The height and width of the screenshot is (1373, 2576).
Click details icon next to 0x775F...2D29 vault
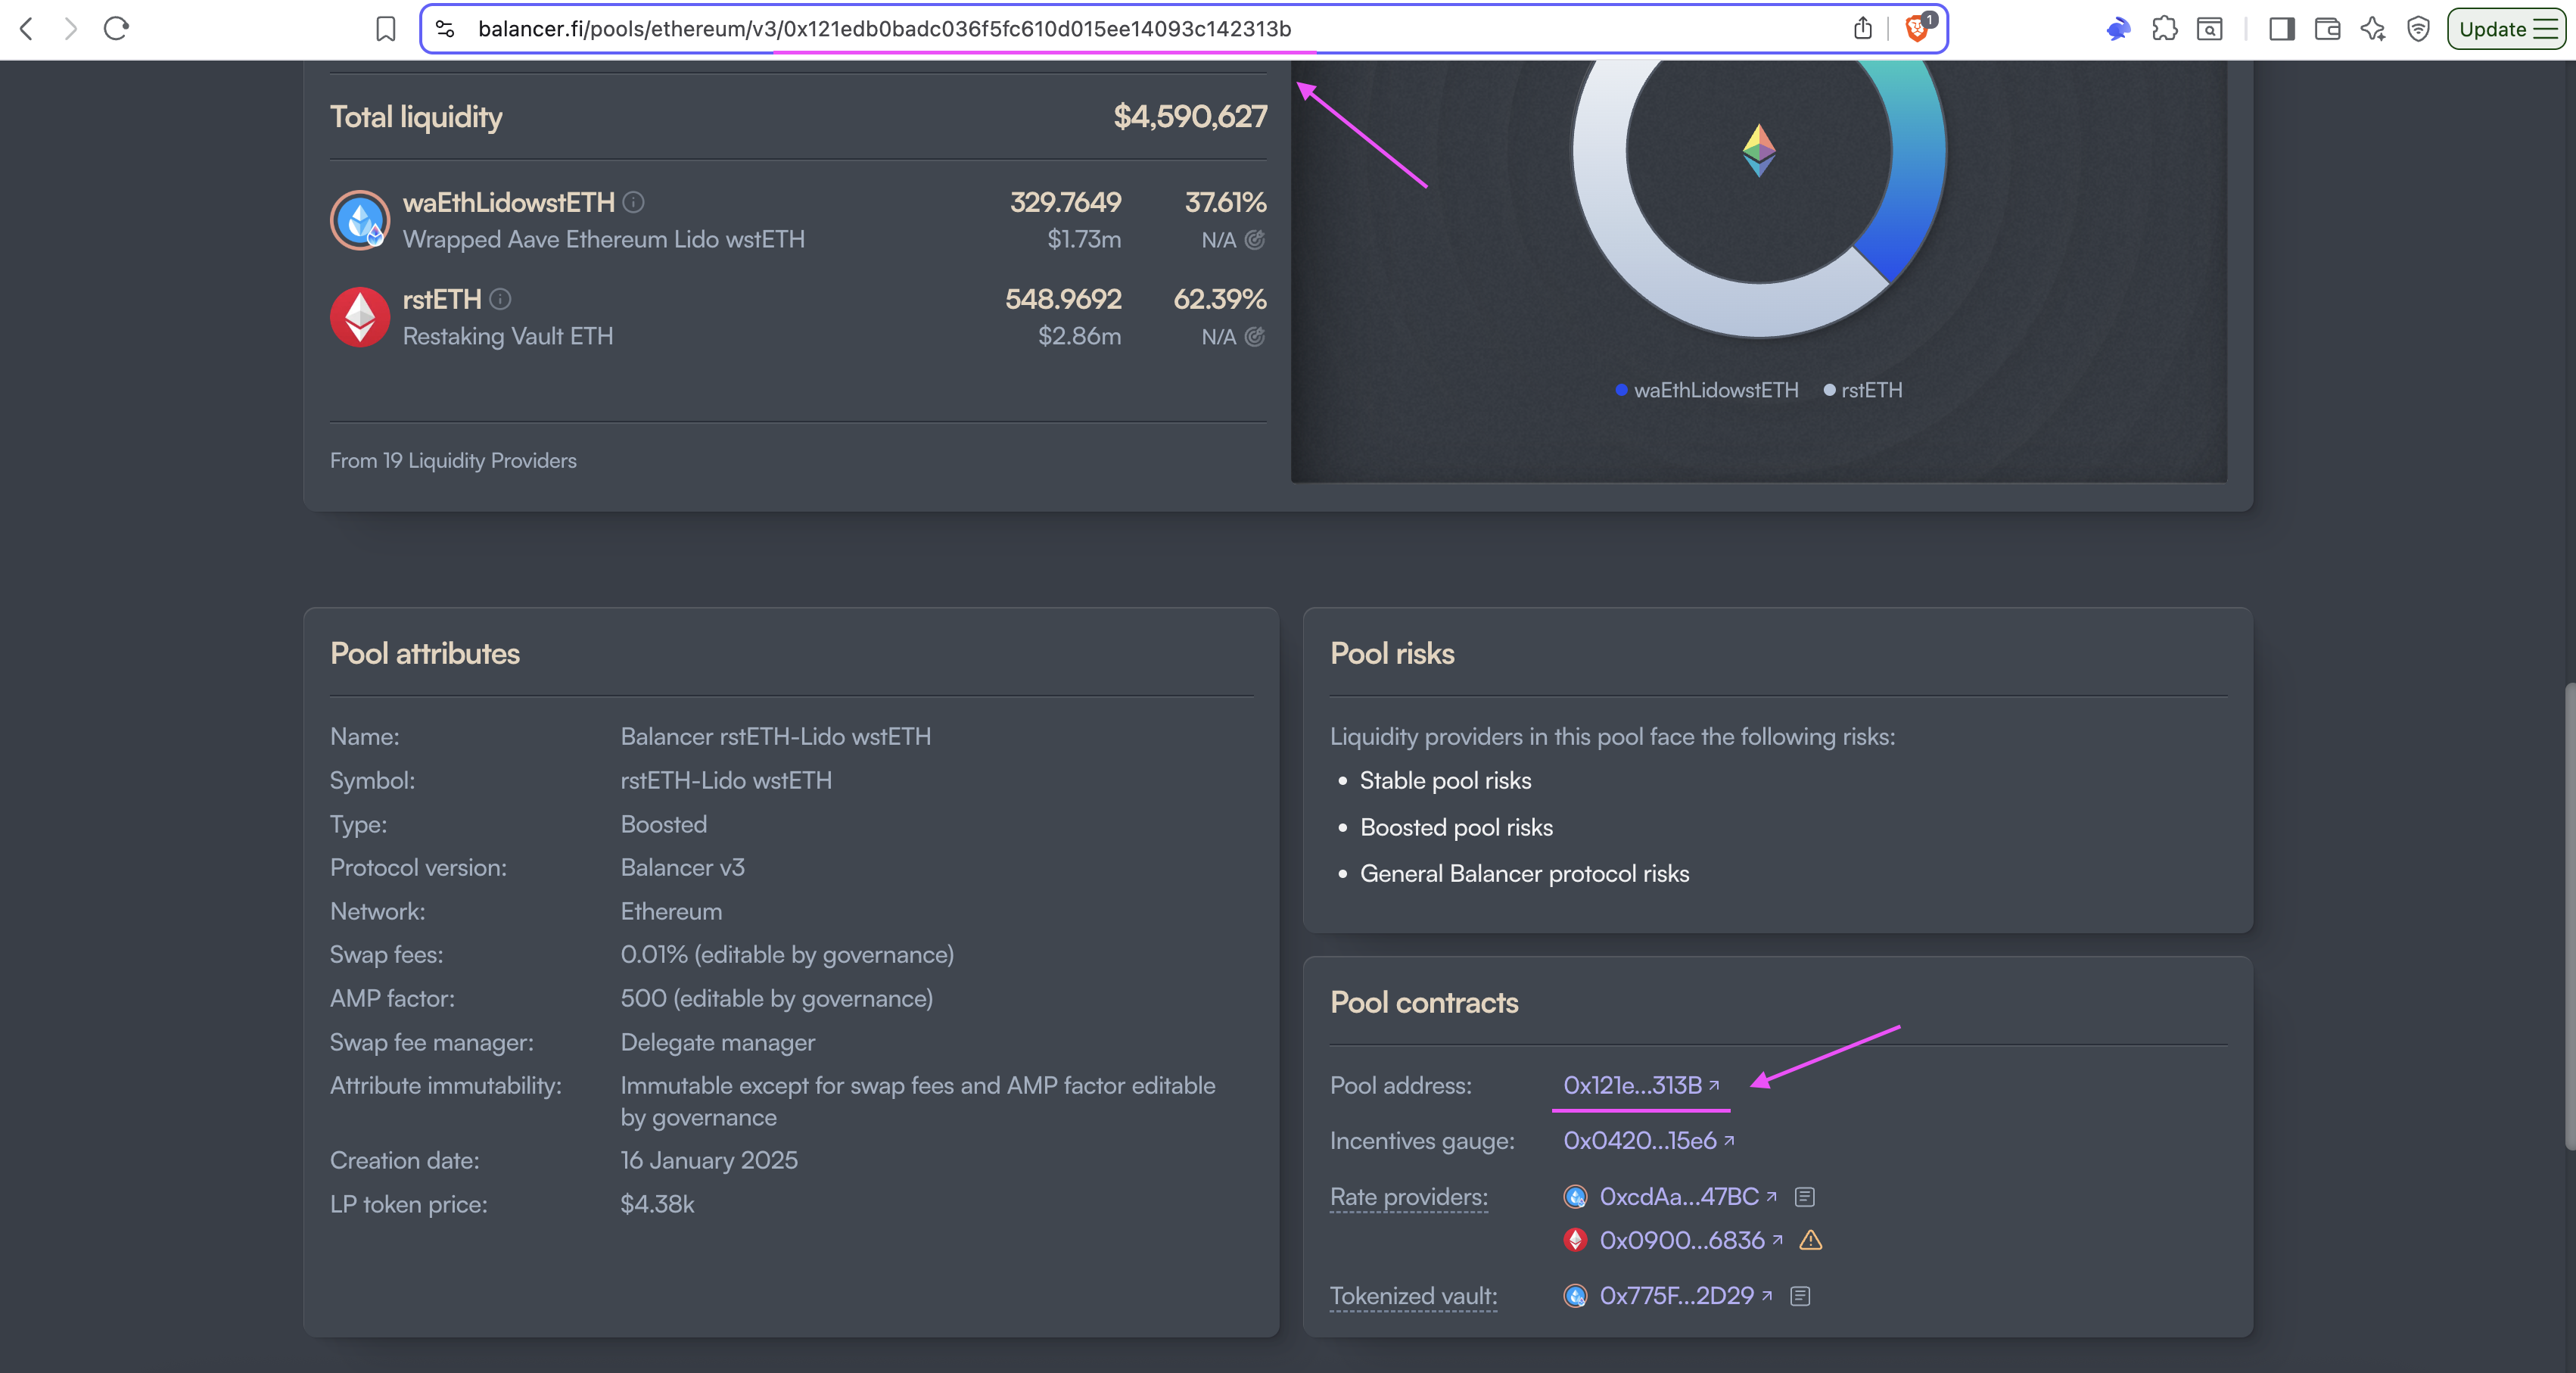tap(1799, 1296)
